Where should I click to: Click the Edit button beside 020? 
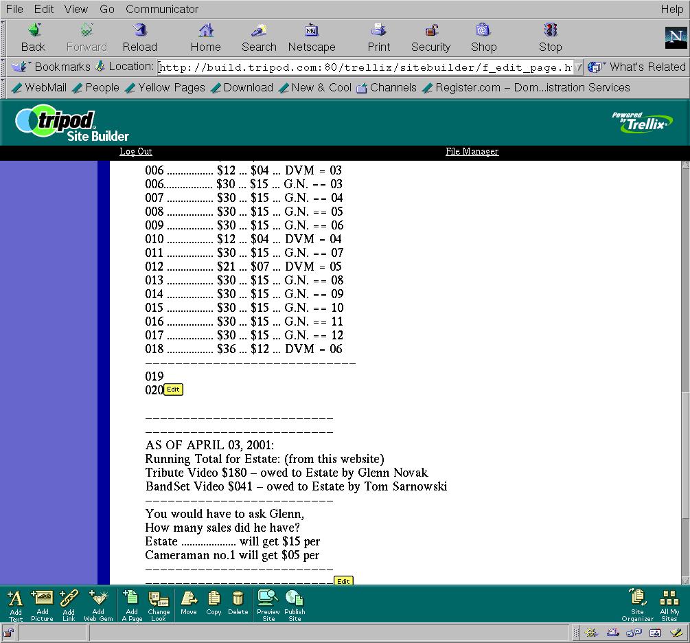click(x=174, y=390)
